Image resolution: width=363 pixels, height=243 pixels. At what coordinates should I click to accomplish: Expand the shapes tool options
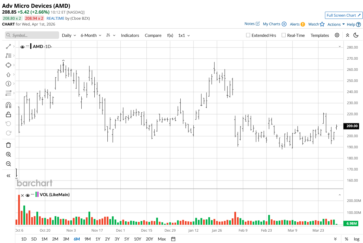[14, 65]
